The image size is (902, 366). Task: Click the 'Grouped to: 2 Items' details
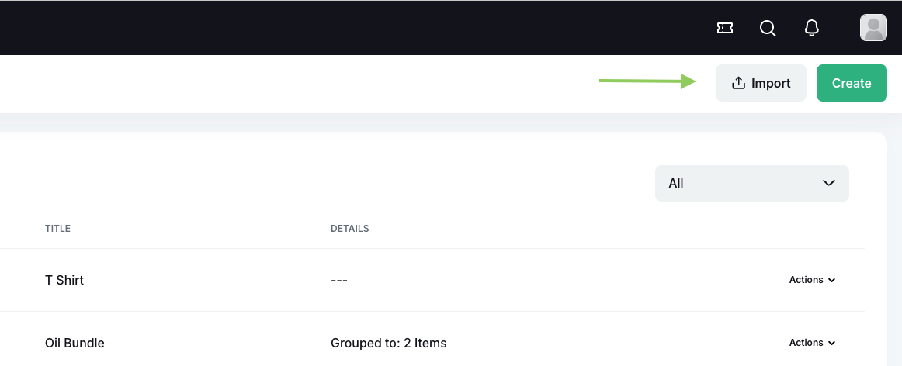click(389, 343)
